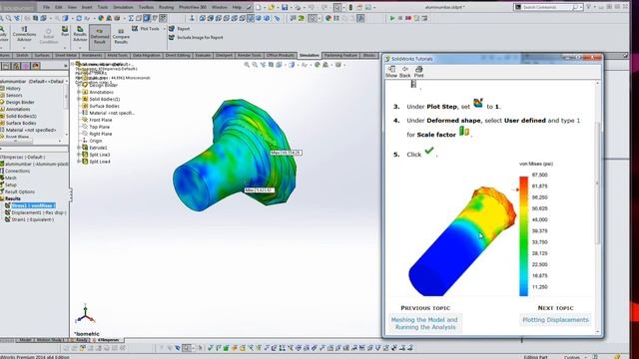Click the 478impersec study tab
Viewport: 639px width, 359px height.
[109, 340]
